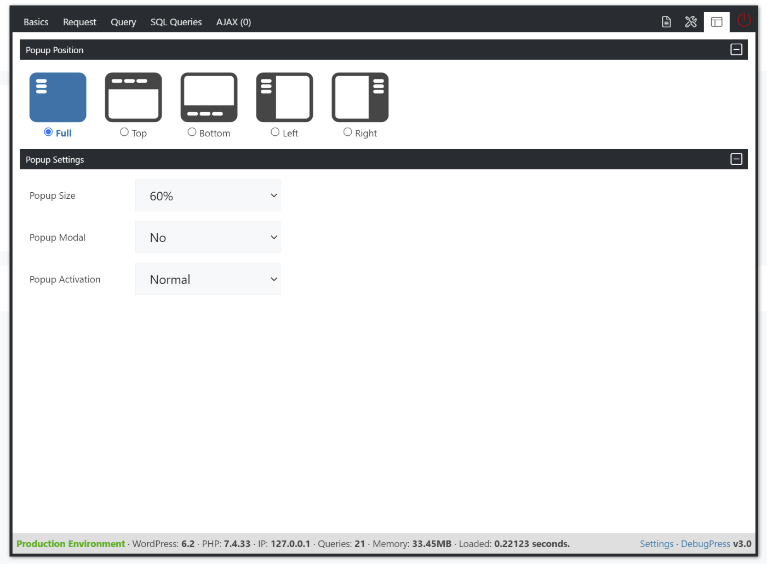Image resolution: width=767 pixels, height=564 pixels.
Task: Open the Popup Size dropdown
Action: [x=208, y=195]
